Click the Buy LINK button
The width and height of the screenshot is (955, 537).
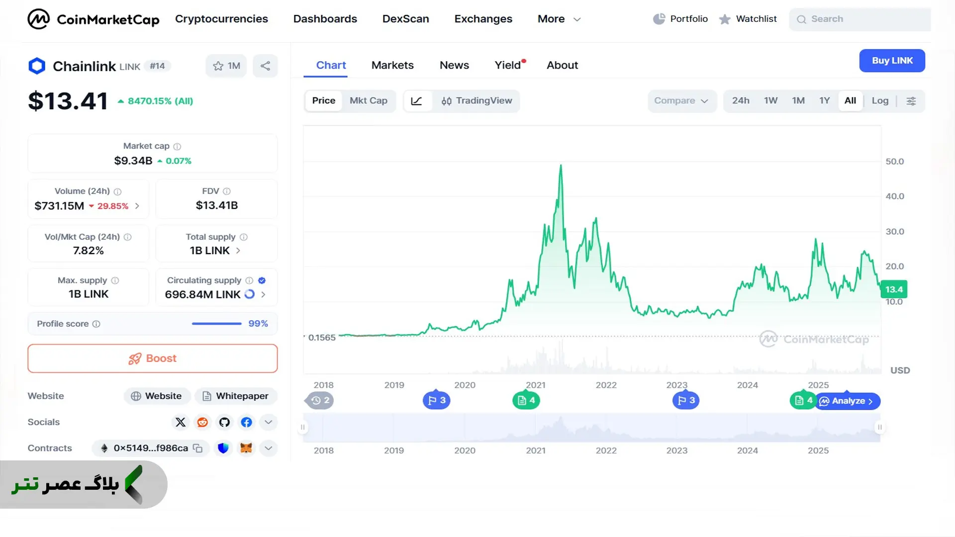pos(892,61)
